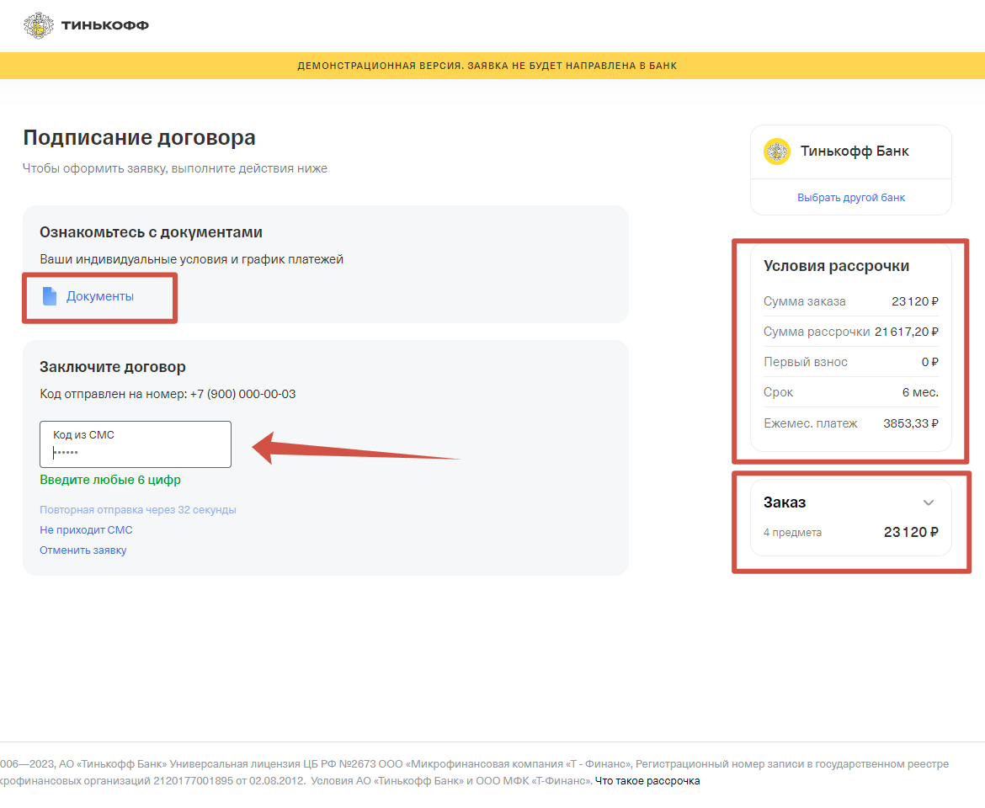This screenshot has height=808, width=985.
Task: Expand the Заказ section chevron
Action: pos(928,502)
